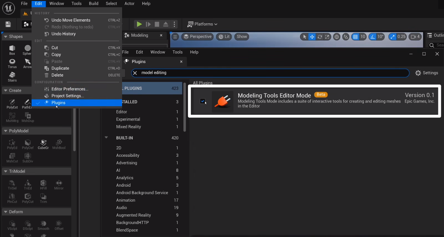Open the grid snap size 10 dropdown
Image resolution: width=444 pixels, height=237 pixels.
pyautogui.click(x=363, y=37)
